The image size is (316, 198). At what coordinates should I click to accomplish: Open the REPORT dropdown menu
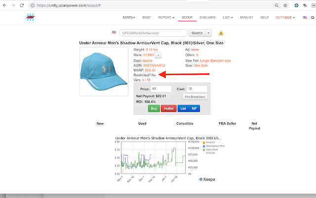click(166, 17)
